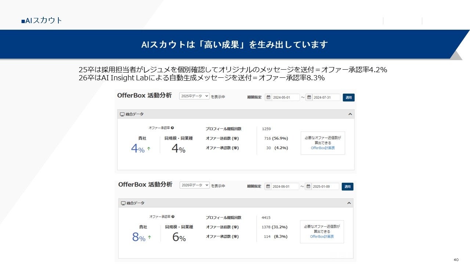This screenshot has height=264, width=470.
Task: Click the profile view count 4415
Action: (266, 218)
